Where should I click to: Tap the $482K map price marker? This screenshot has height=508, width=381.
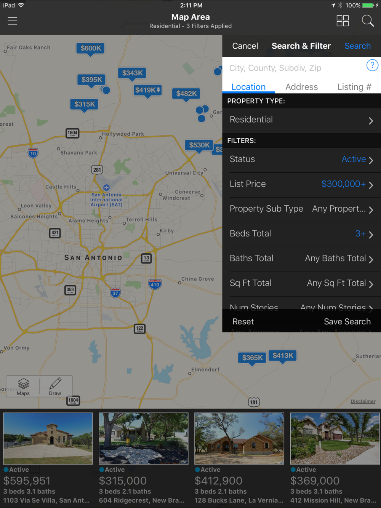pyautogui.click(x=186, y=94)
